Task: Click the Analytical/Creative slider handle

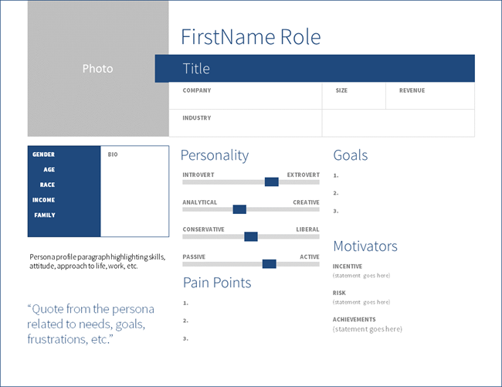Action: click(239, 209)
